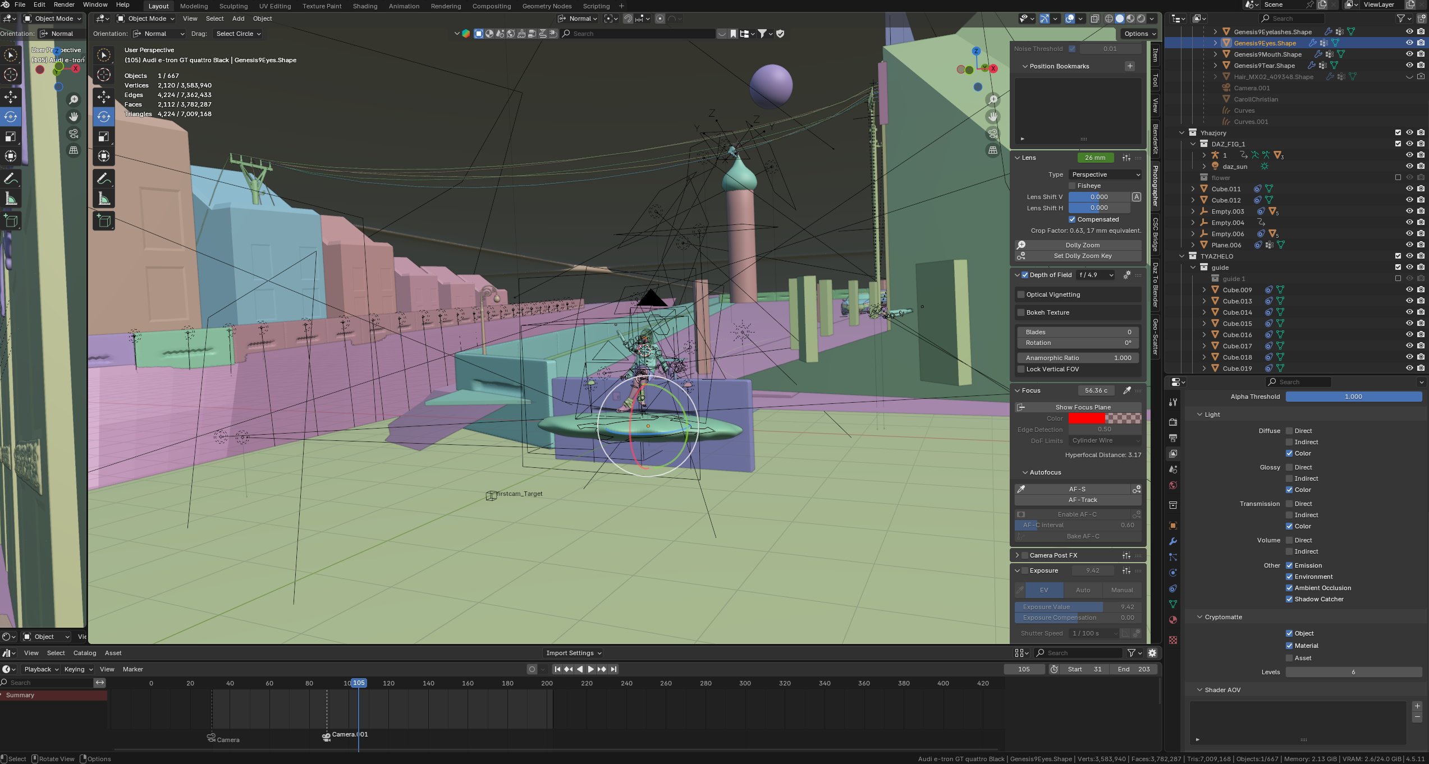Viewport: 1429px width, 764px height.
Task: Select the Annotate tool in main viewport
Action: pyautogui.click(x=104, y=179)
